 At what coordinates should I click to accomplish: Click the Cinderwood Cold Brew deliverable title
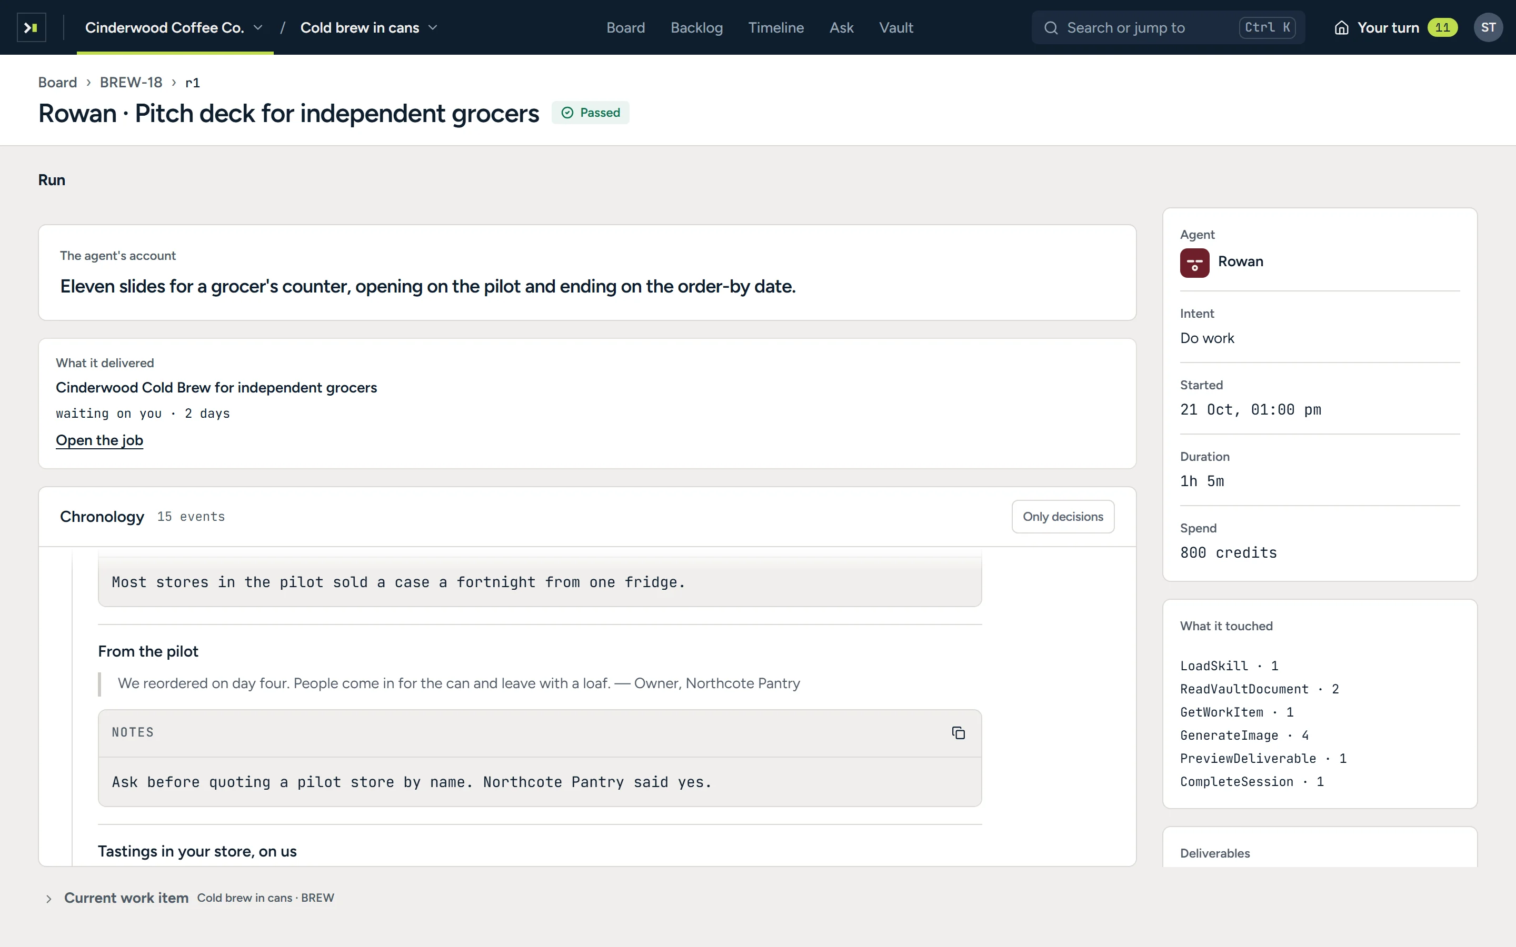(216, 388)
